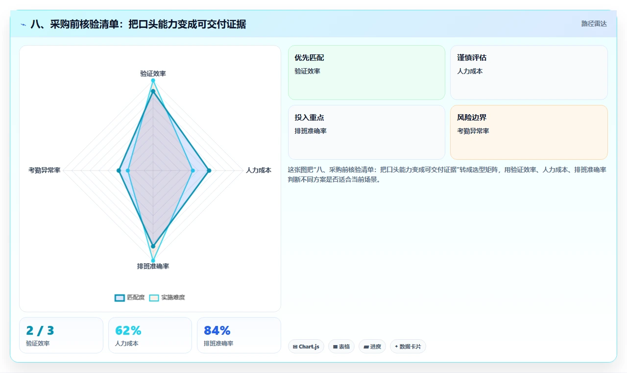Click the 人力成本 axis label on radar
627x373 pixels.
tap(259, 171)
